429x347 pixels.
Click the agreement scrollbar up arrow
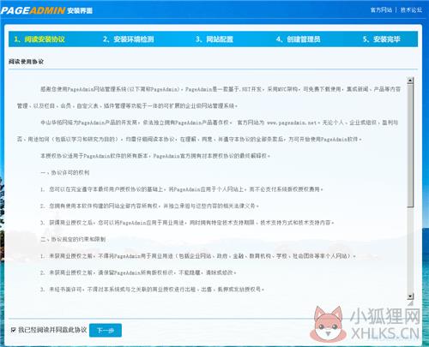(410, 81)
